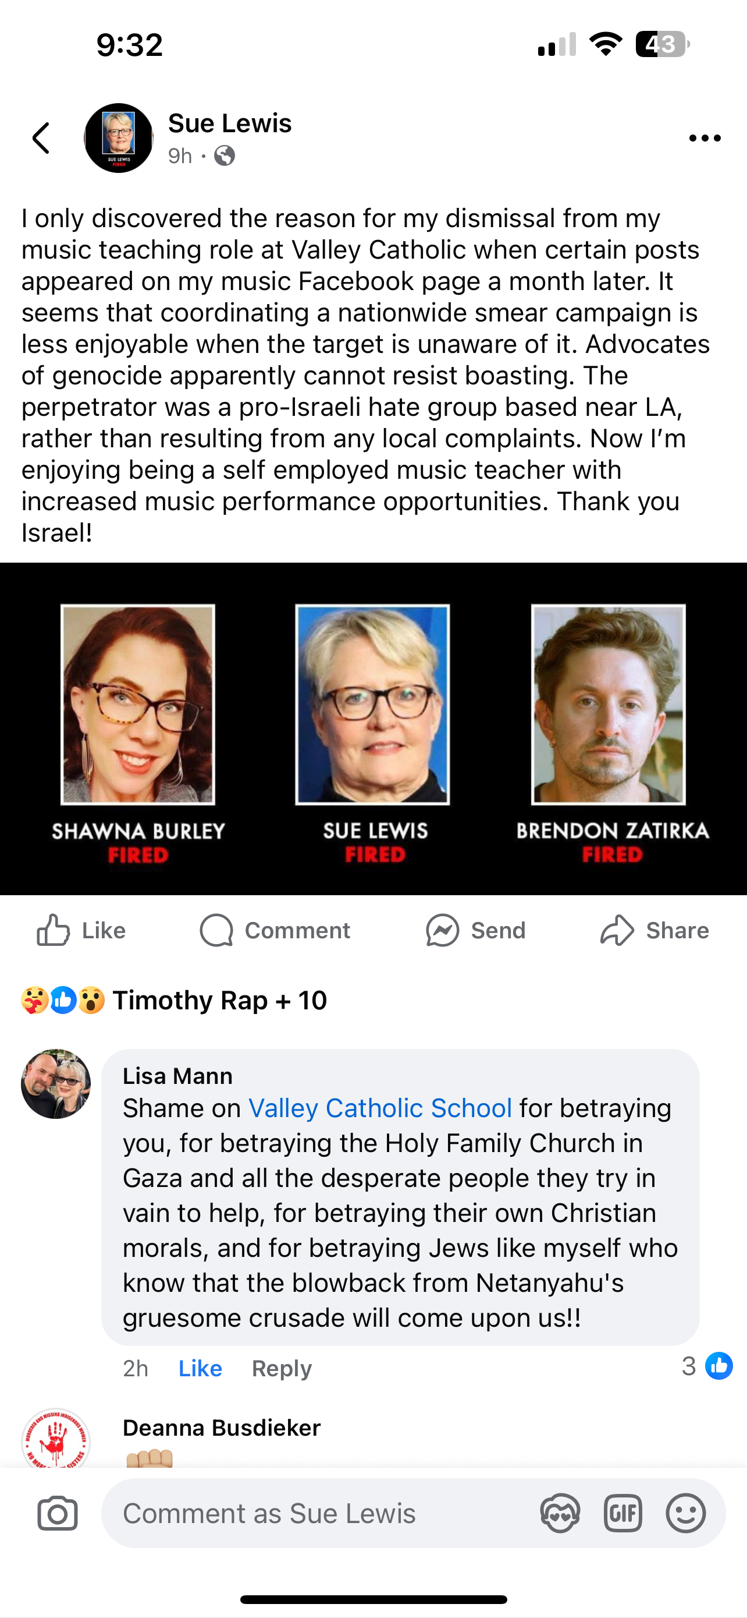Open the GIF picker

click(623, 1513)
